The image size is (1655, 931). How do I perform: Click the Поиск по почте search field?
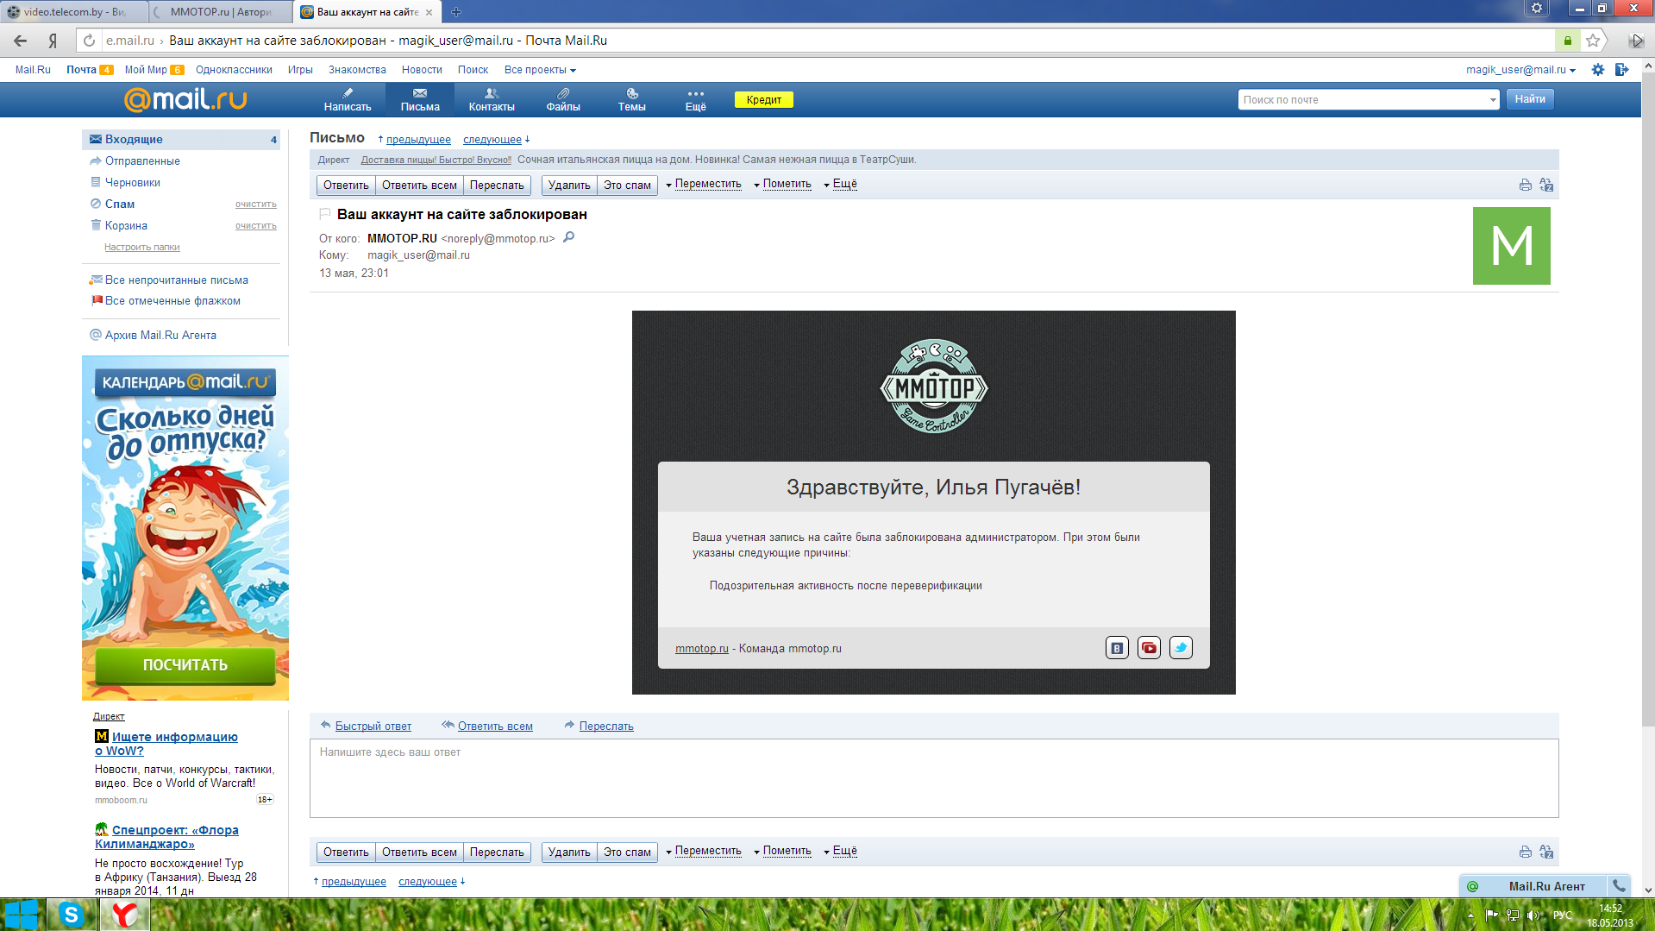[1363, 100]
